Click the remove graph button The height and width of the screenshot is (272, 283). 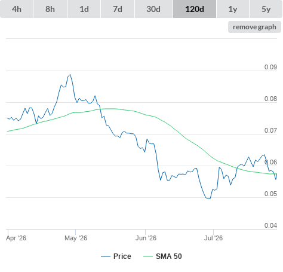click(254, 27)
